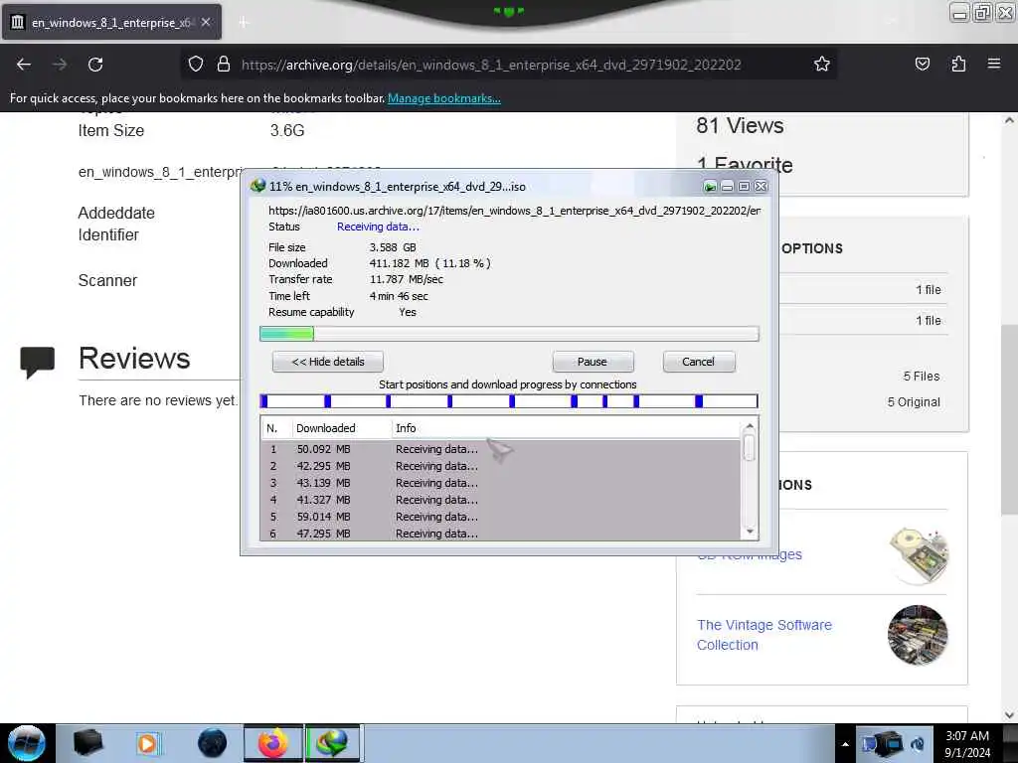Select connection row with 59.014 MB
Image resolution: width=1018 pixels, height=763 pixels.
500,517
